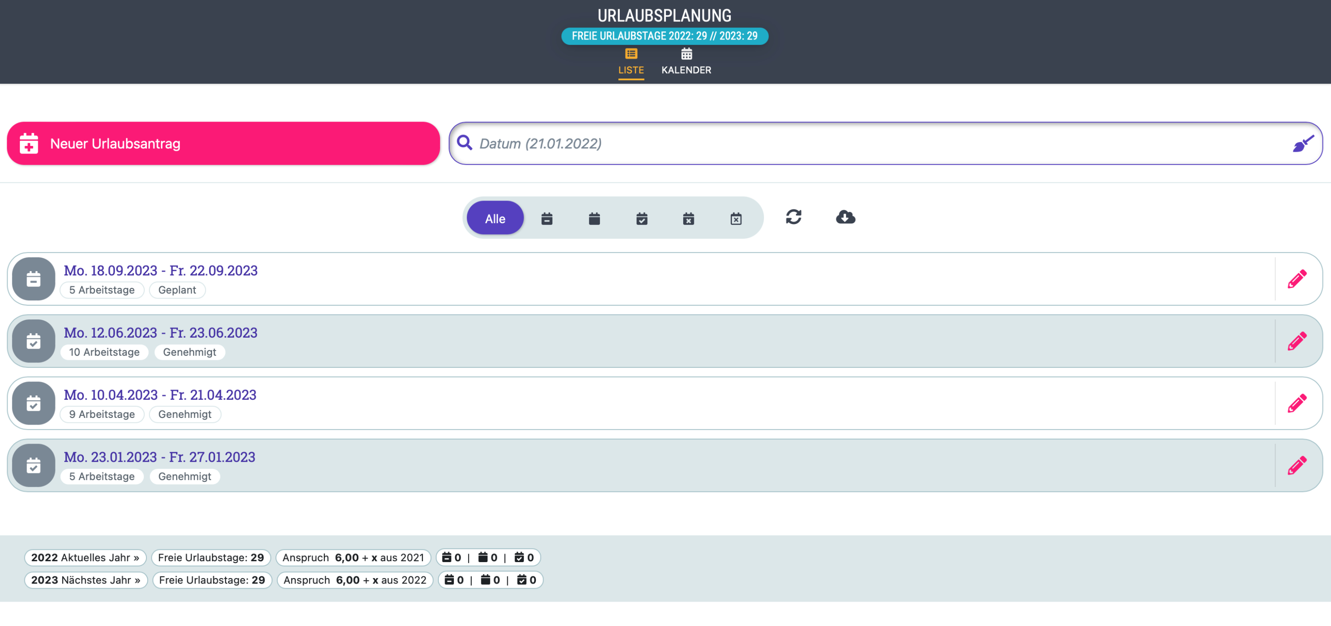Filter by solid calendar-times rejected status

point(688,218)
